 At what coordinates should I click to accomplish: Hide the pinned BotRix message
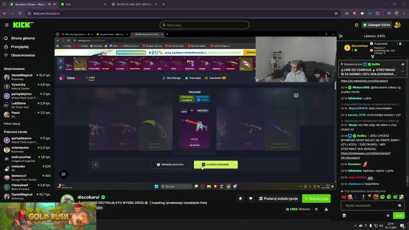403,64
